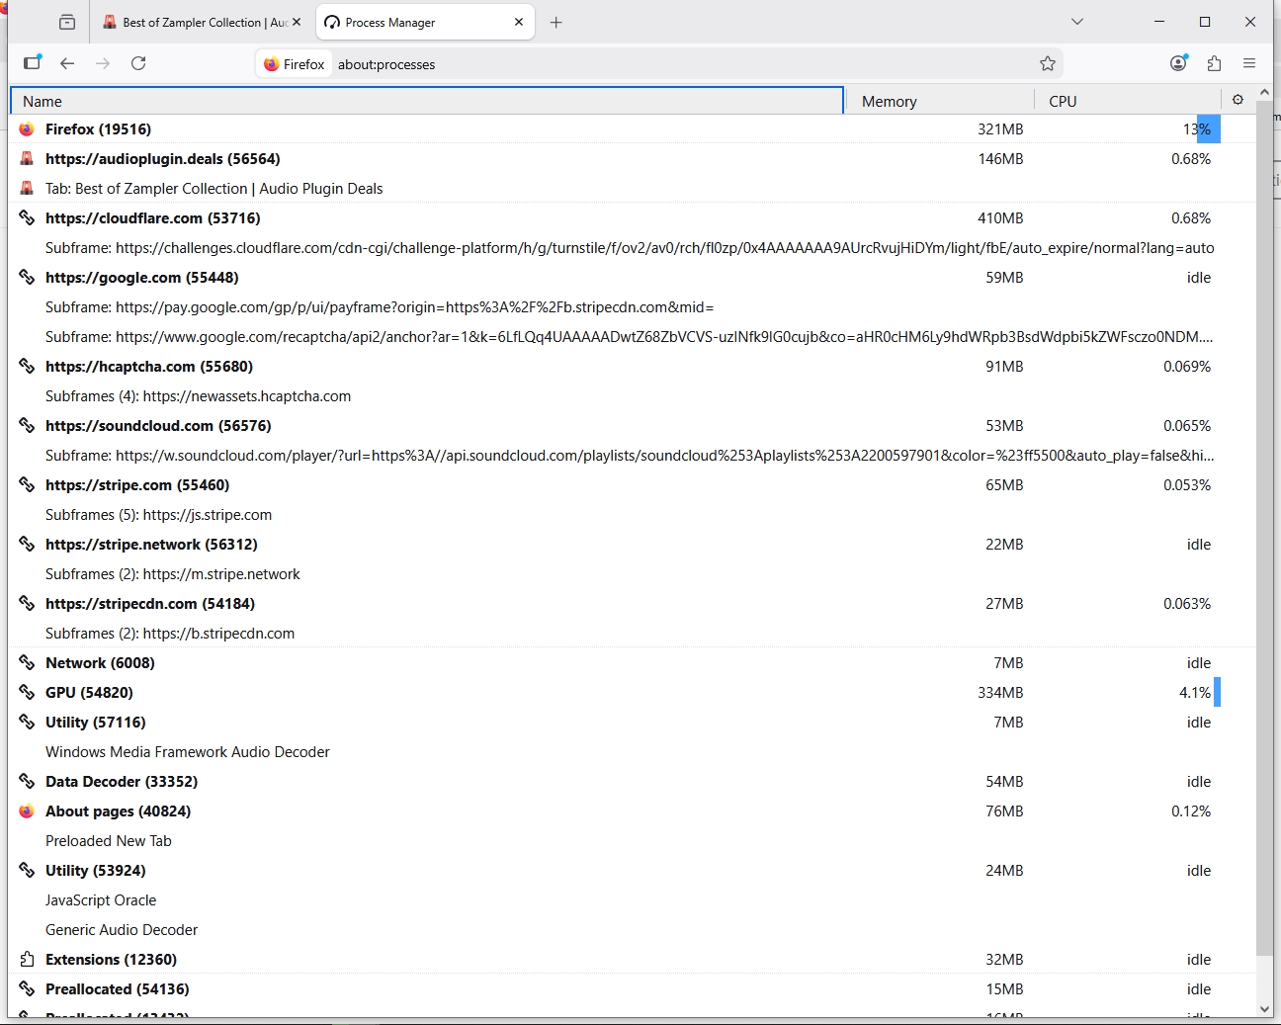The width and height of the screenshot is (1281, 1025).
Task: Click the audioplugin.deals process favicon
Action: point(27,158)
